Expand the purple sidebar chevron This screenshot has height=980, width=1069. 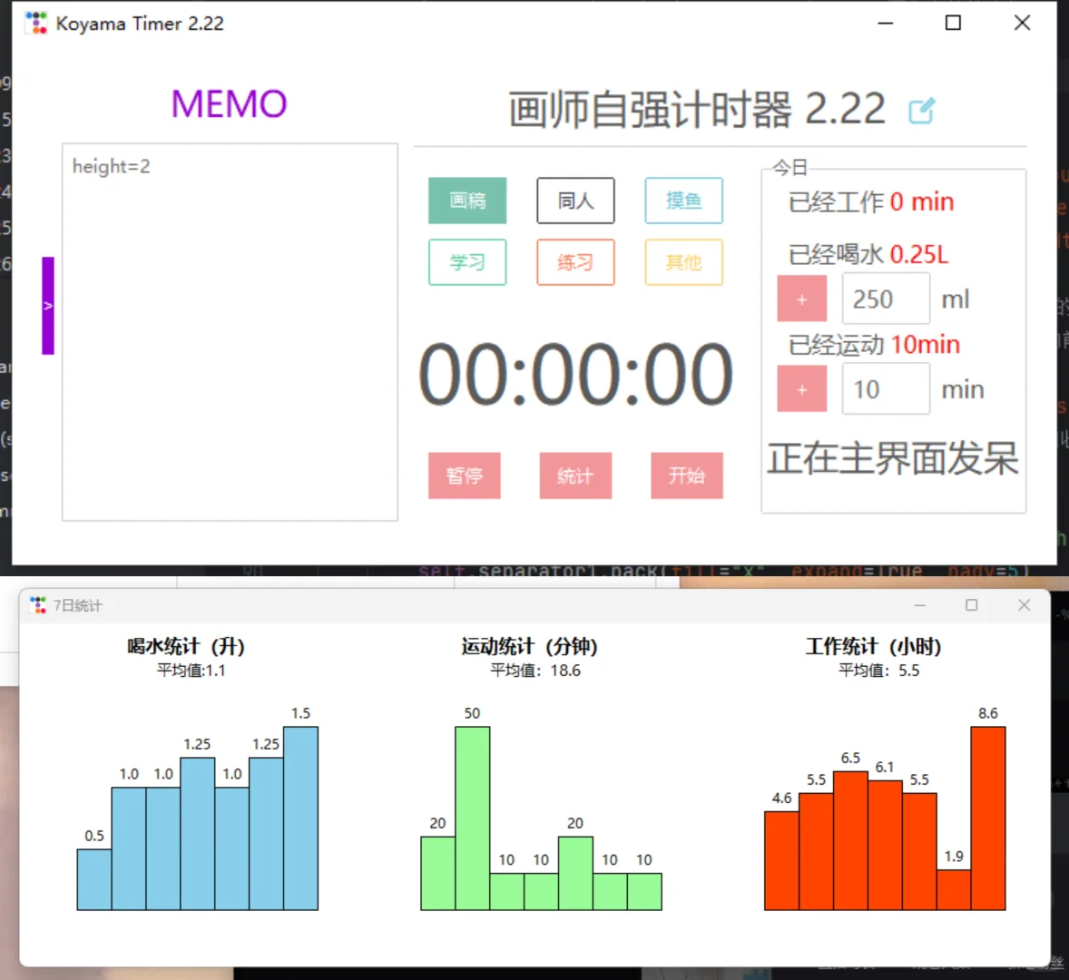tap(47, 306)
